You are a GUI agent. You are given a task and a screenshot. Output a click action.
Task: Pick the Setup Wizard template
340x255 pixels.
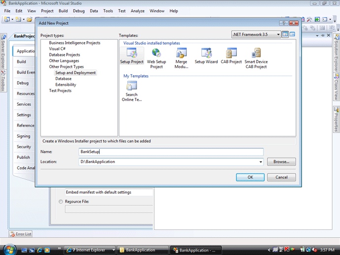click(206, 56)
